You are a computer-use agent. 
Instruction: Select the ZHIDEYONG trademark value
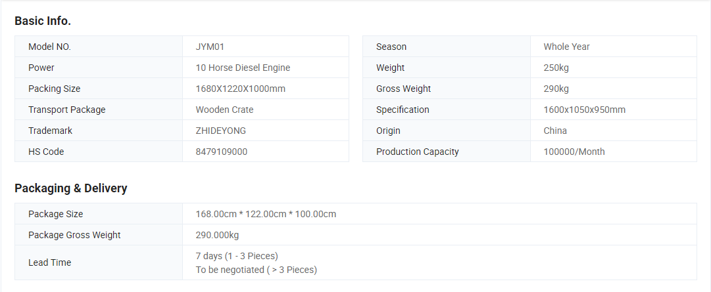(x=221, y=131)
